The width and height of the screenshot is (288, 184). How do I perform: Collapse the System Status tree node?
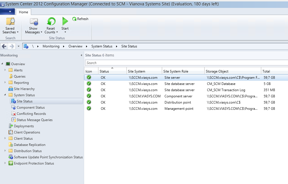coord(5,95)
